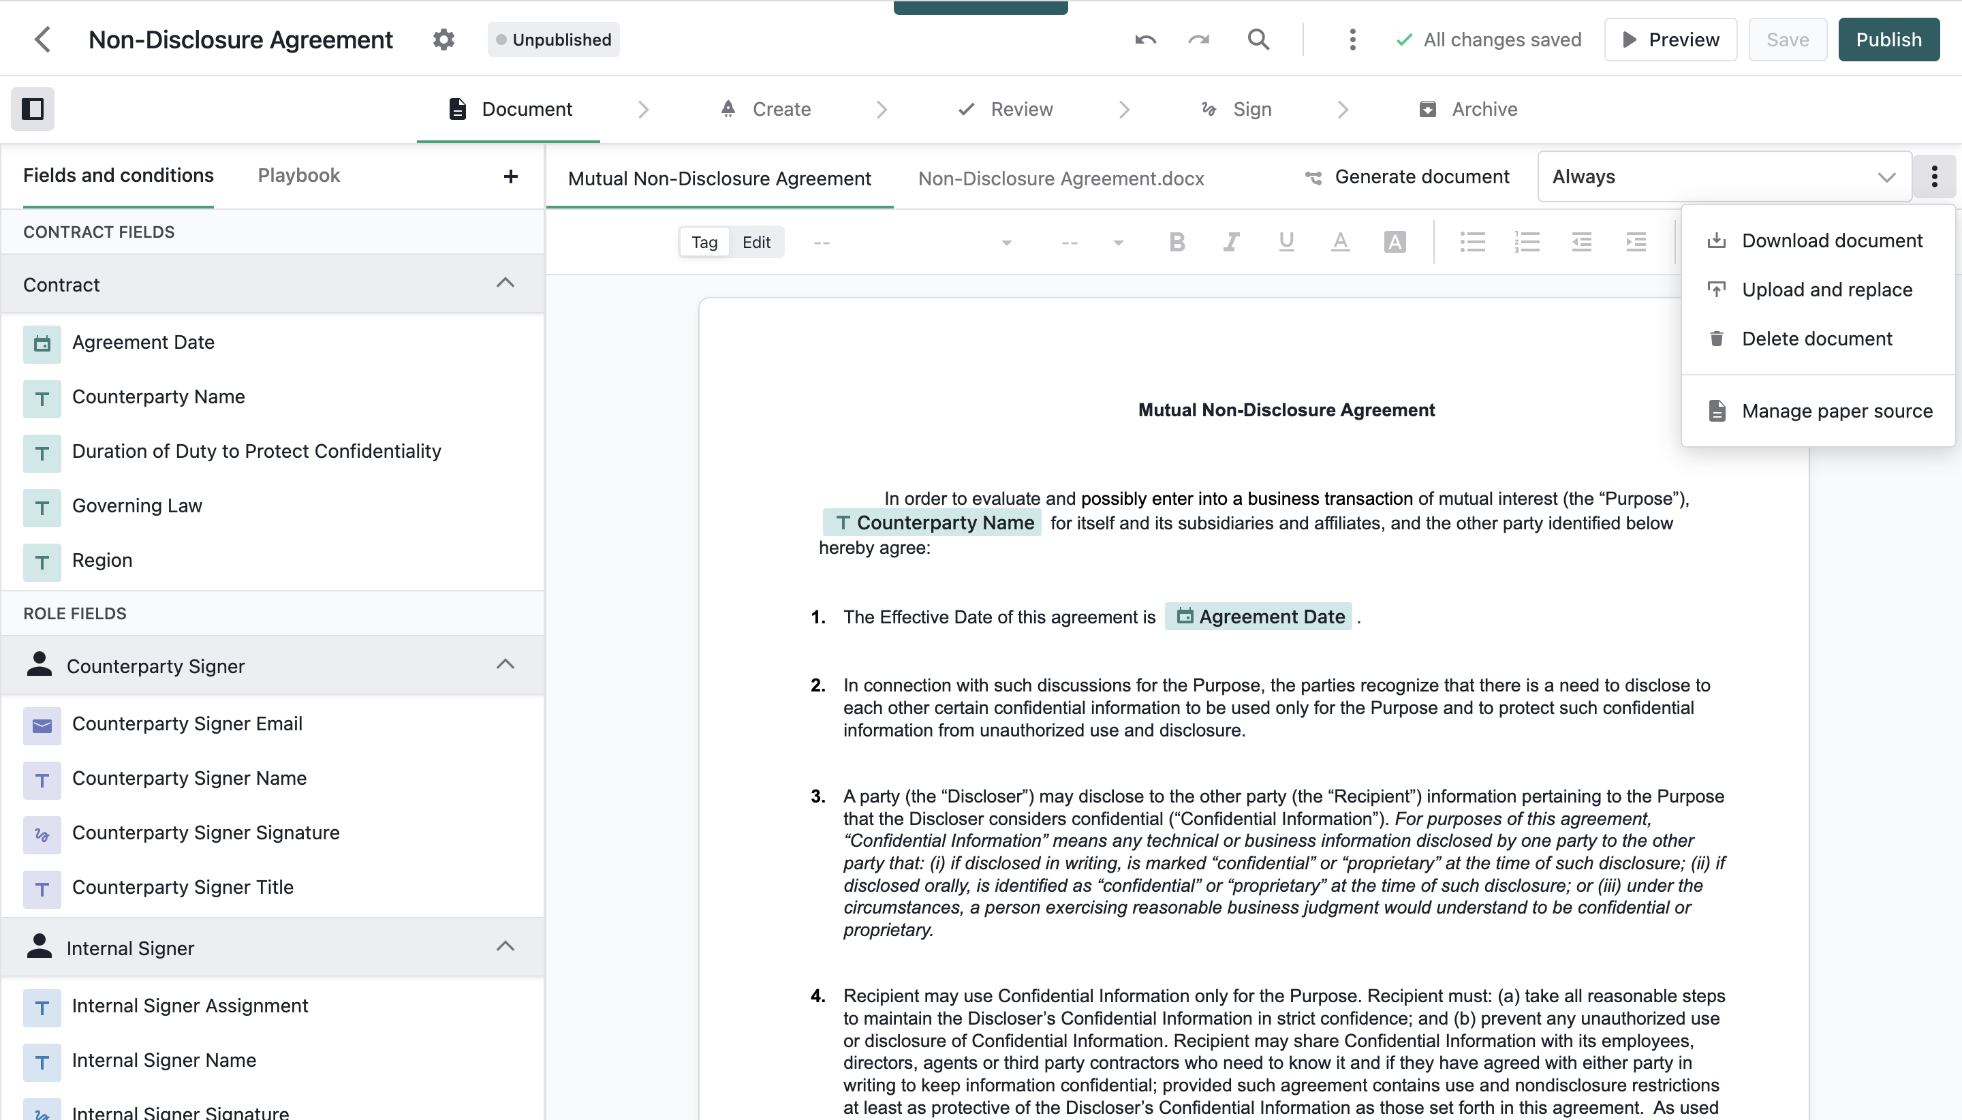Switch to the Playbook tab
Viewport: 1962px width, 1120px height.
click(298, 175)
